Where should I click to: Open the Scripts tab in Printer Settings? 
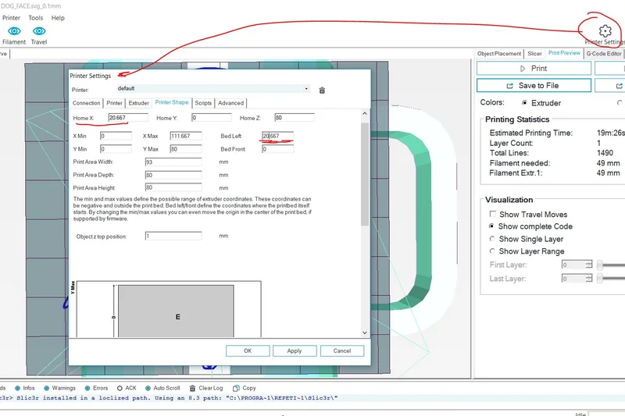pyautogui.click(x=203, y=103)
